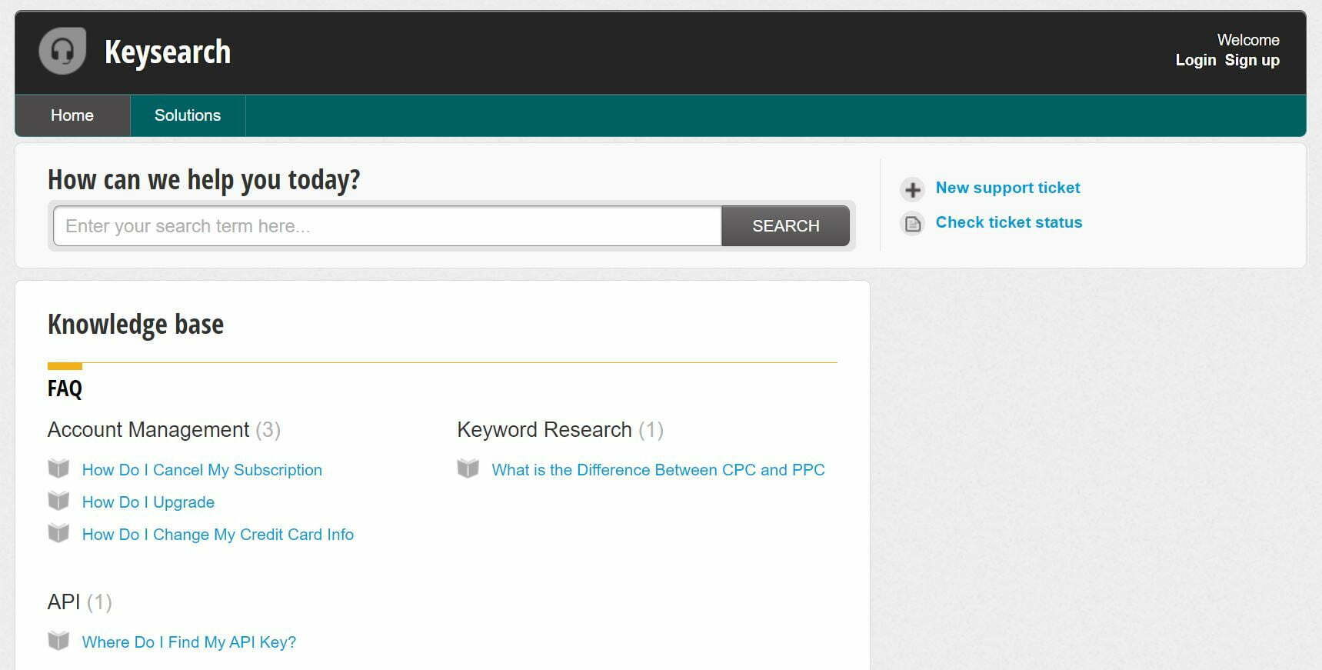Click book icon next to Cancel My Subscription

coord(58,468)
